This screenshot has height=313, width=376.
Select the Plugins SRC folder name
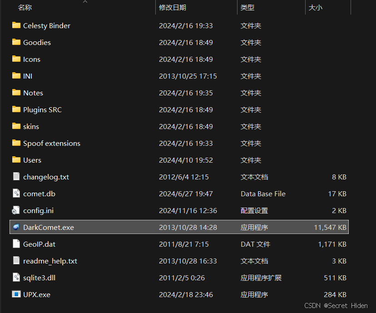coord(42,109)
